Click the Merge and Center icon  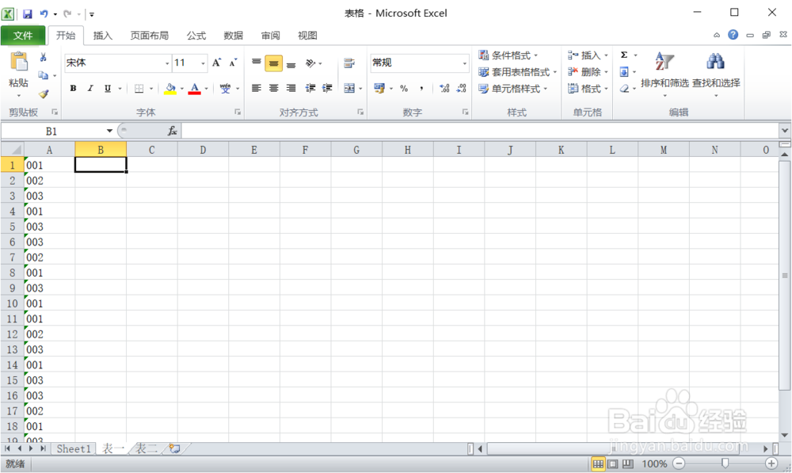[349, 89]
